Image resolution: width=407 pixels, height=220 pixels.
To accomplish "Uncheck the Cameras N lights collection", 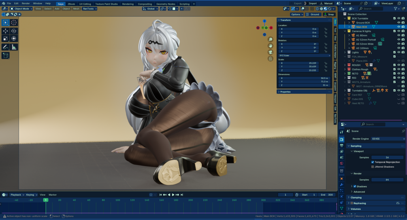I will [x=394, y=31].
